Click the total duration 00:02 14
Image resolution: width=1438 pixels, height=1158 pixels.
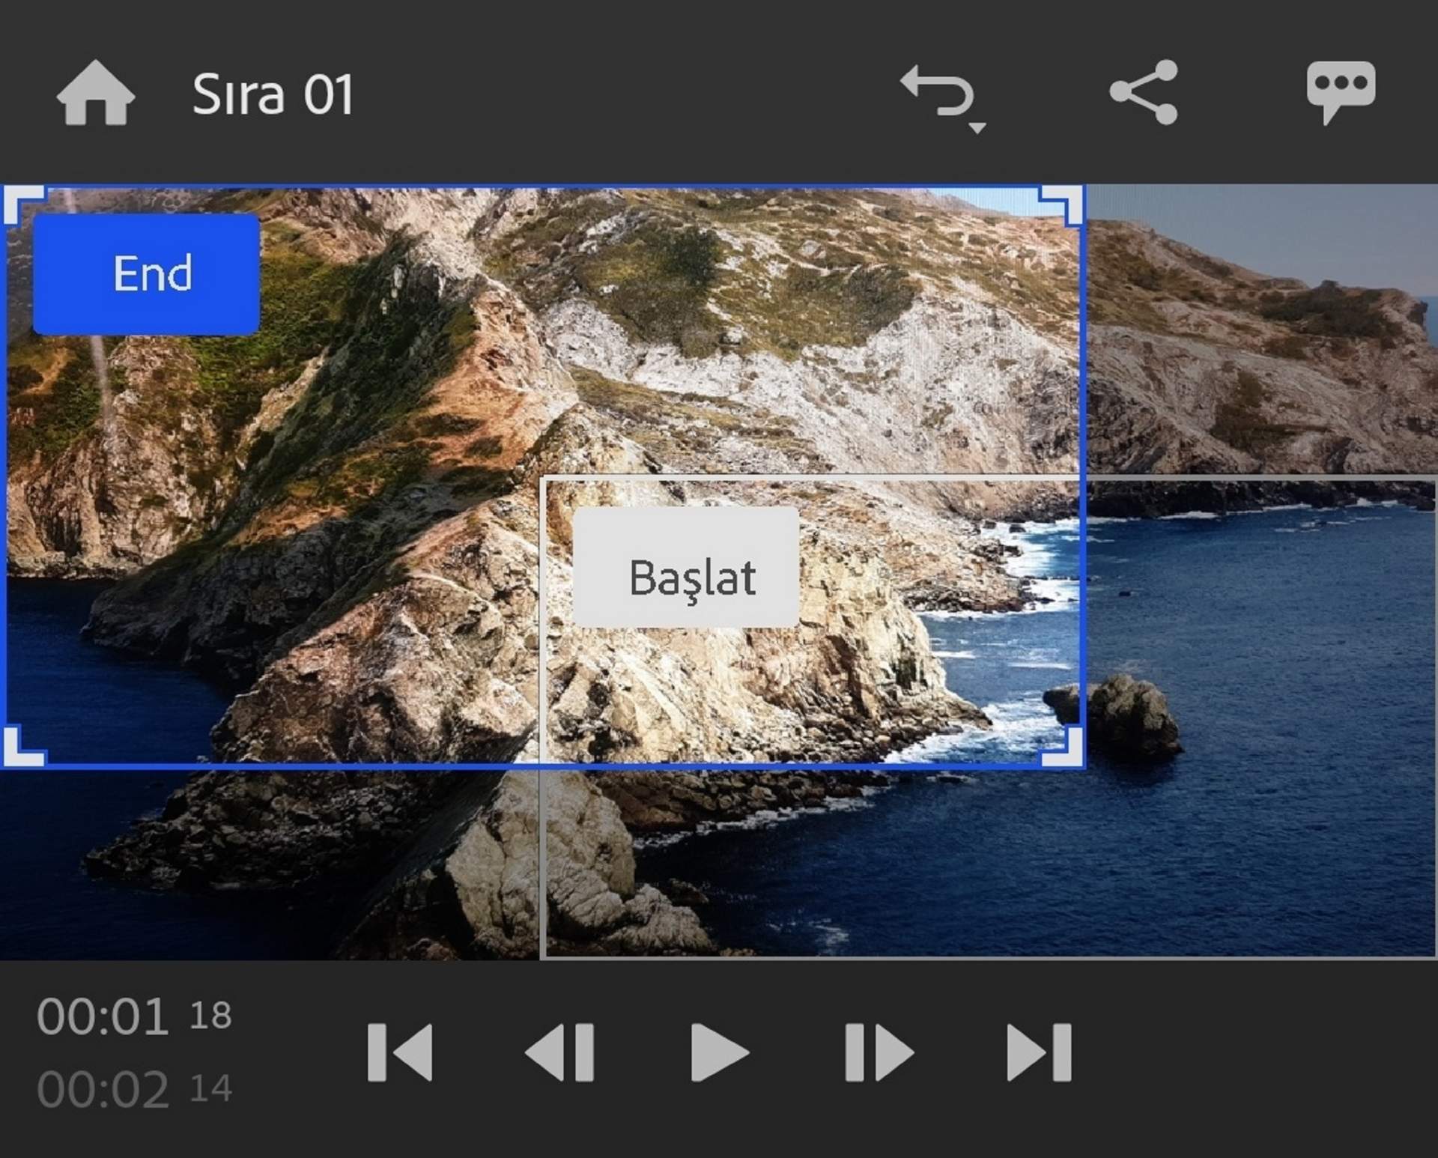point(133,1089)
